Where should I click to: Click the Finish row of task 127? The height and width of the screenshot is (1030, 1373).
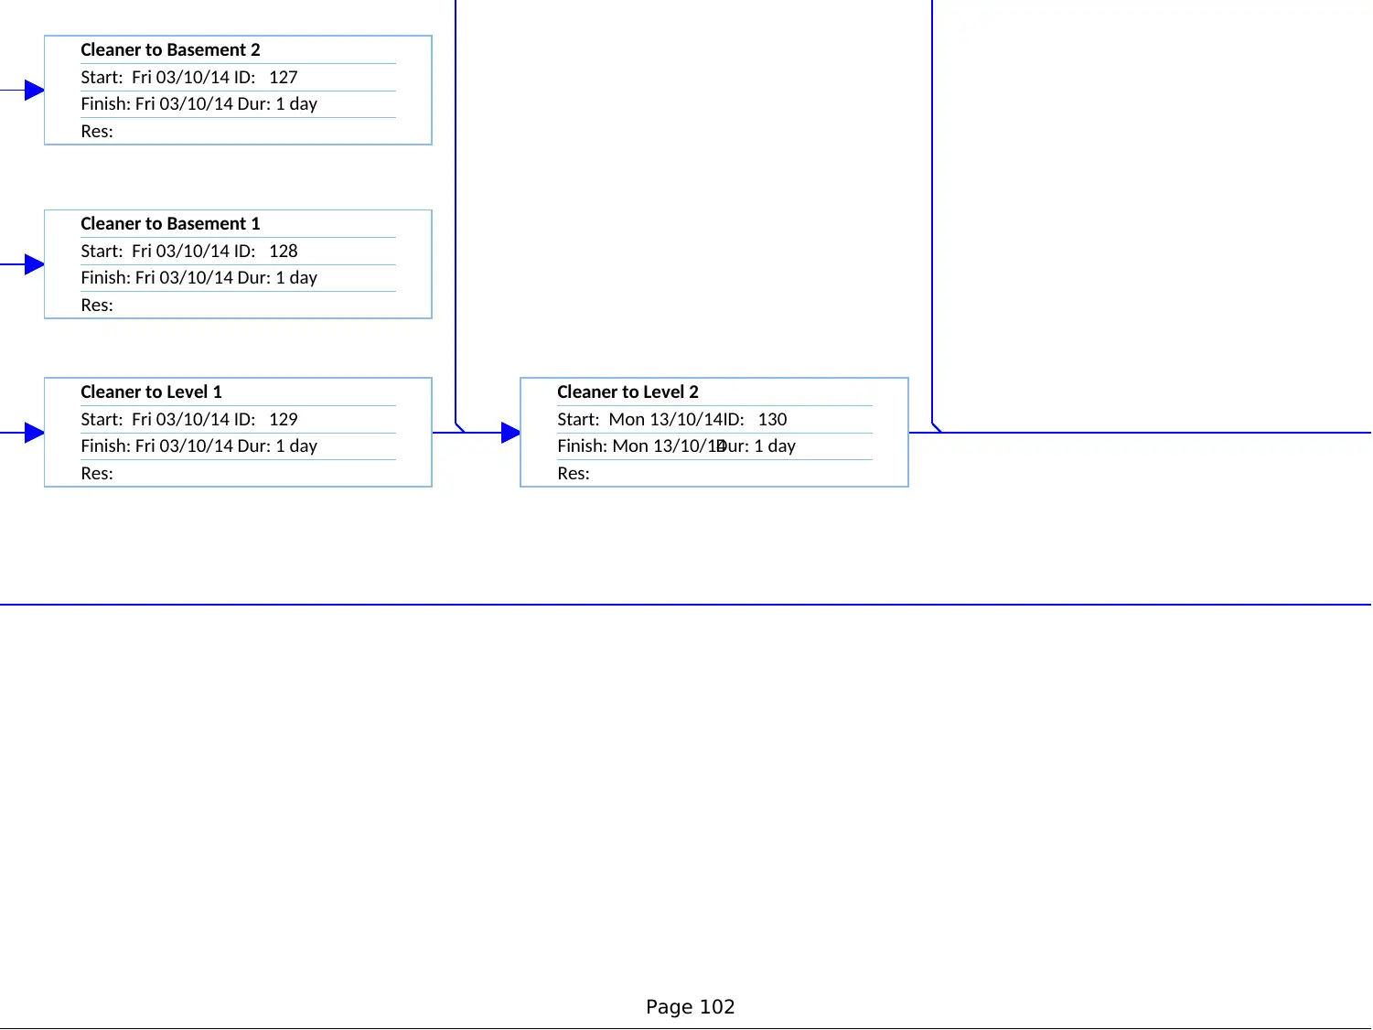pyautogui.click(x=238, y=103)
